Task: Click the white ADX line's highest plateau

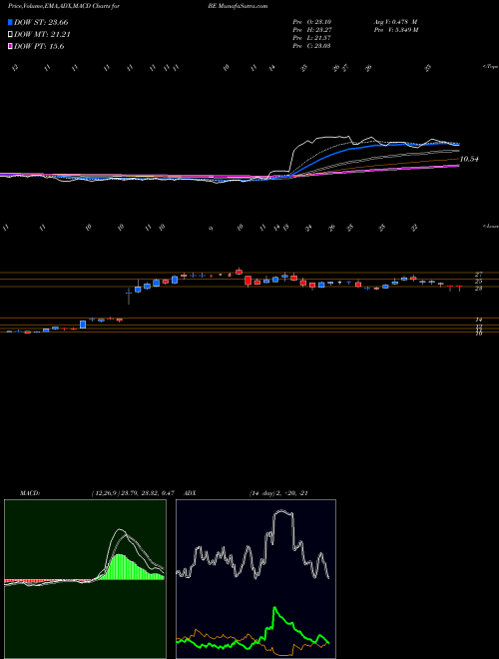Action: [x=282, y=513]
